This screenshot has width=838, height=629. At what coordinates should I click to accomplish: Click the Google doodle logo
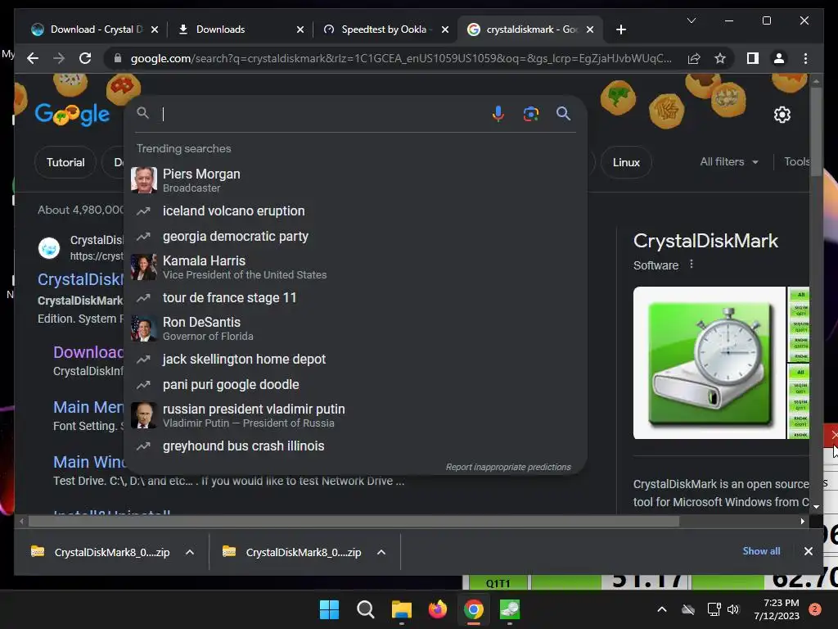[x=72, y=114]
